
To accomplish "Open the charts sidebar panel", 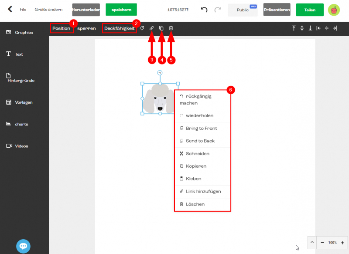I will [17, 124].
